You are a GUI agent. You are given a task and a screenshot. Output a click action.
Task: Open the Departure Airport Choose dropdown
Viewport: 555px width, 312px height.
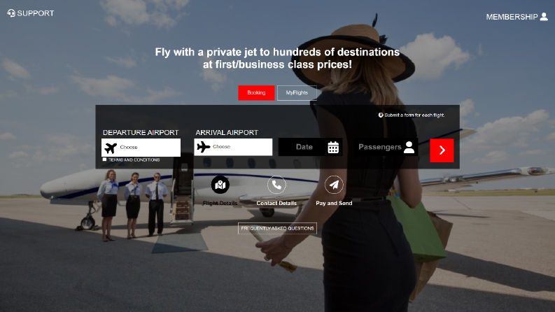click(141, 148)
